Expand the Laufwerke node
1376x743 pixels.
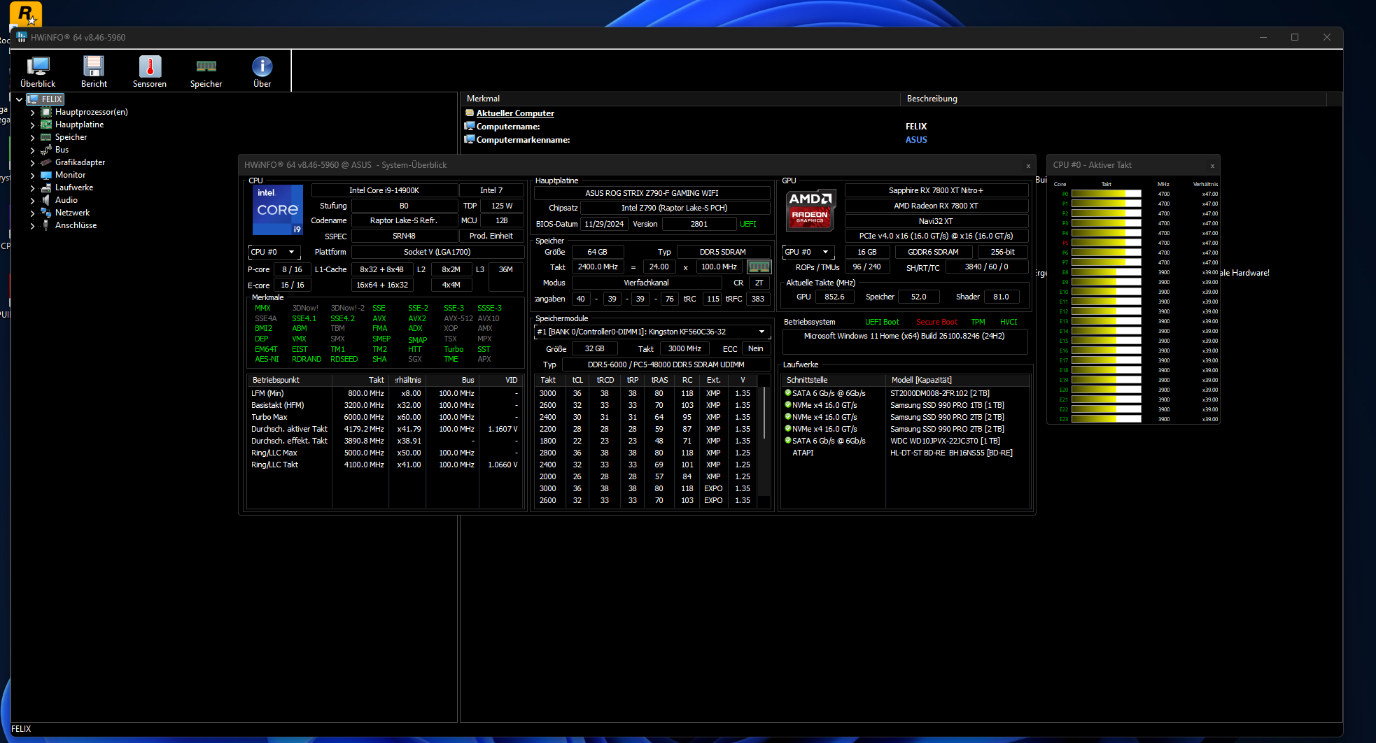coord(32,187)
